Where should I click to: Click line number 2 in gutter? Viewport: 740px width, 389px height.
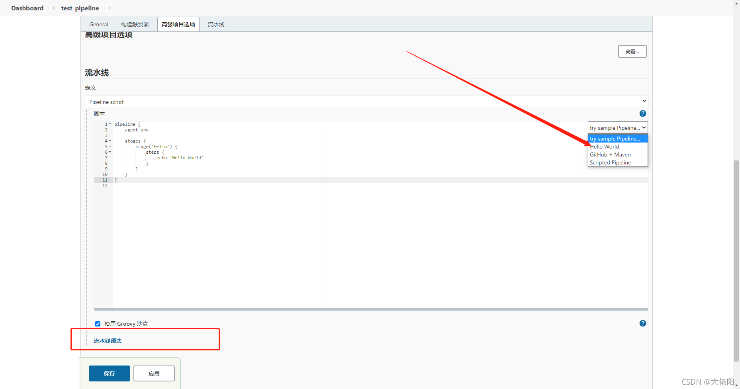tap(106, 130)
